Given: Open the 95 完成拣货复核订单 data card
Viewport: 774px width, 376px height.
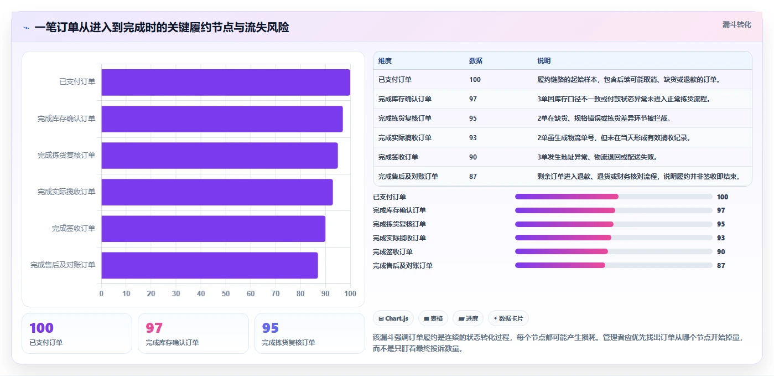Looking at the screenshot, I should click(310, 333).
